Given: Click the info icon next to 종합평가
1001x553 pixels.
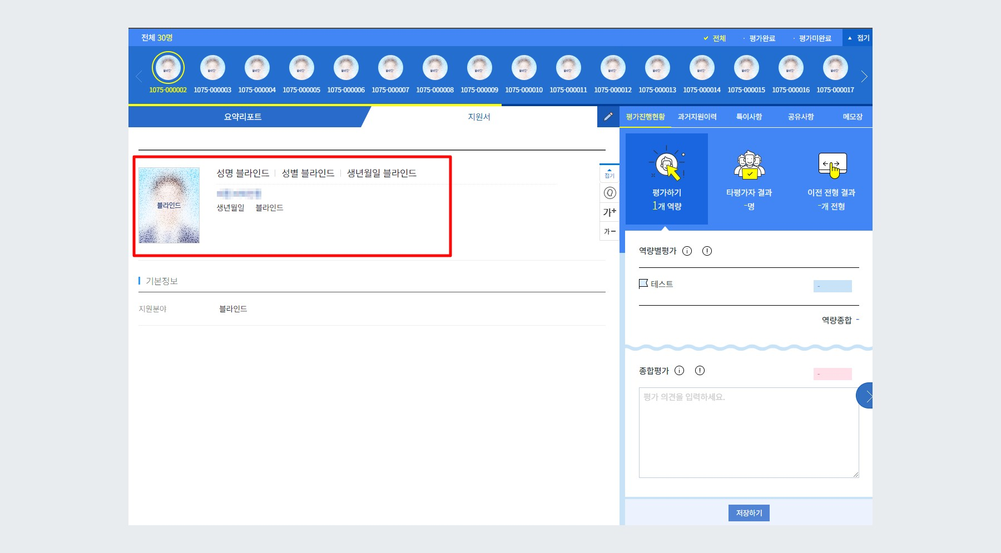Looking at the screenshot, I should pos(680,371).
